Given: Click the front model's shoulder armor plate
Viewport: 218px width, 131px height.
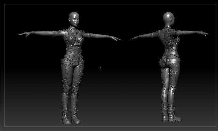Looking at the screenshot, I should click(x=62, y=31).
